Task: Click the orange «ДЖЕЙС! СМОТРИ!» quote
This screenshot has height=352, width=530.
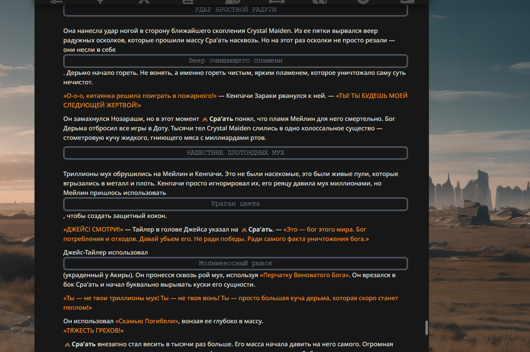Action: (x=93, y=229)
